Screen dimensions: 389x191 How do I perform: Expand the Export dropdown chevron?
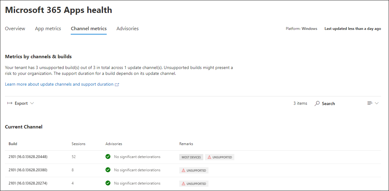pyautogui.click(x=32, y=103)
